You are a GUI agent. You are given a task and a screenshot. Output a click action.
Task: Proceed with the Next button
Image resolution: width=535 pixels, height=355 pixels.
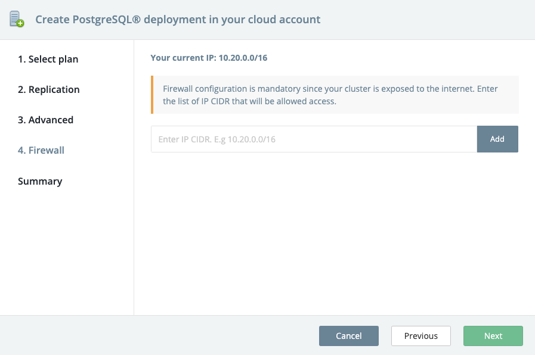pos(493,336)
